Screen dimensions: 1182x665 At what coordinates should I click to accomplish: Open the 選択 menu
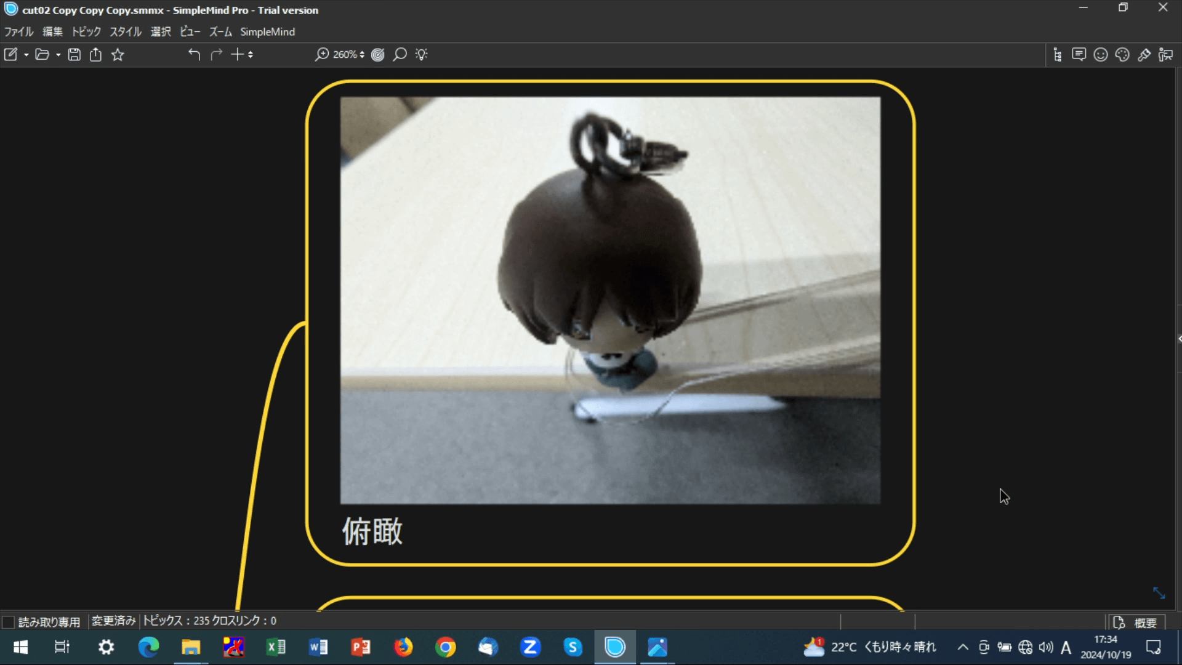(161, 31)
